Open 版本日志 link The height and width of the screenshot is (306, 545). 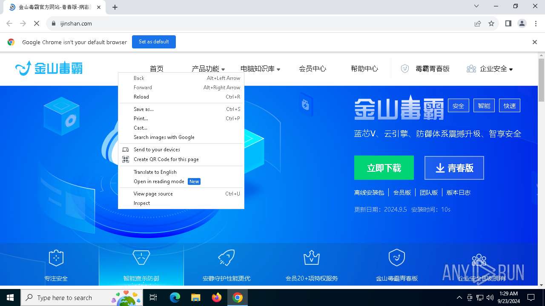(459, 193)
